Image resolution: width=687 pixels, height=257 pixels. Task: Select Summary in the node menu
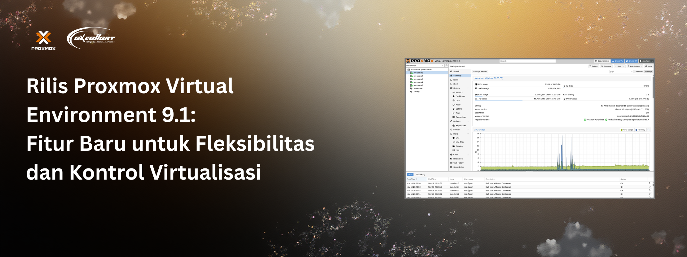click(x=457, y=76)
